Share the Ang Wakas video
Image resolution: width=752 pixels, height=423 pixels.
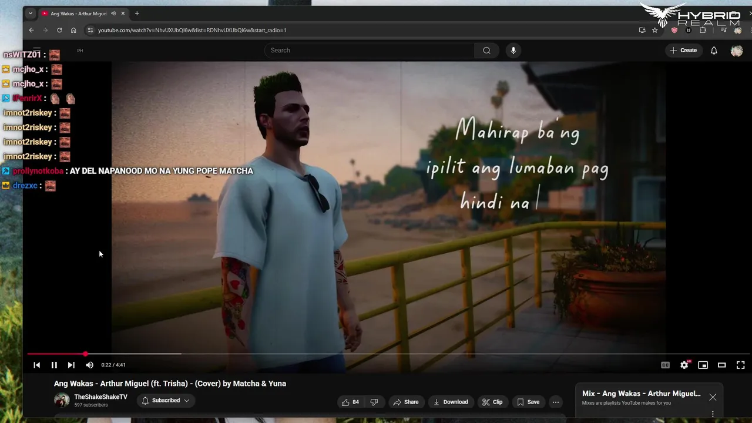[406, 402]
